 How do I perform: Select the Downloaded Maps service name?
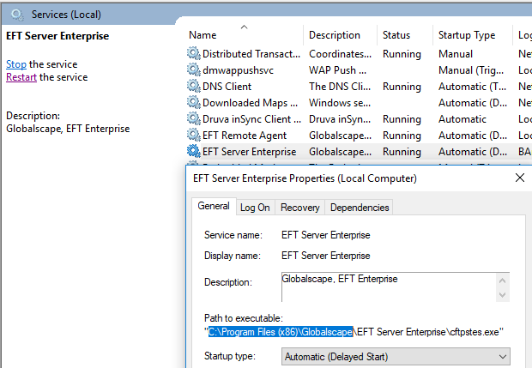250,103
